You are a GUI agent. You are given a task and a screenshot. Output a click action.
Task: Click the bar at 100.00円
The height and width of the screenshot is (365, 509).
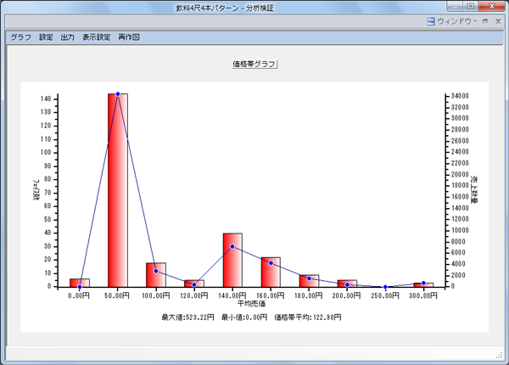point(156,274)
